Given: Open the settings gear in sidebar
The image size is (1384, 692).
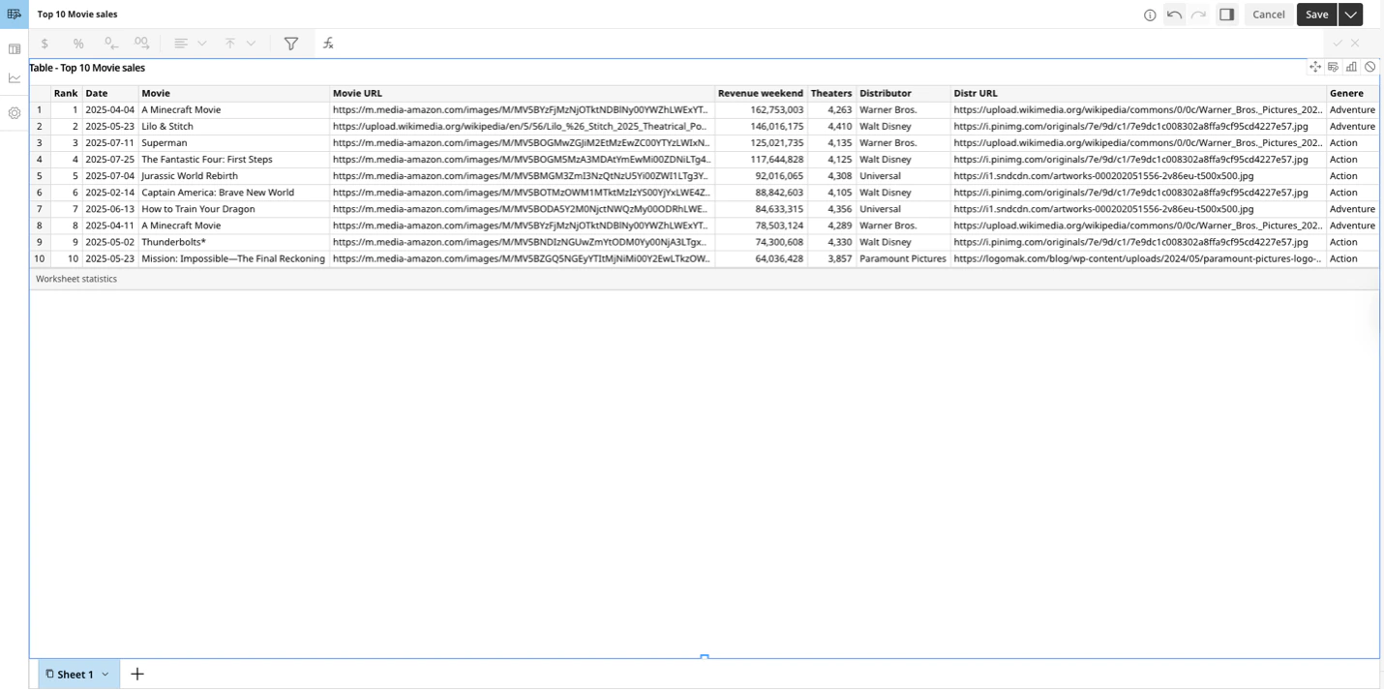Looking at the screenshot, I should click(x=14, y=113).
